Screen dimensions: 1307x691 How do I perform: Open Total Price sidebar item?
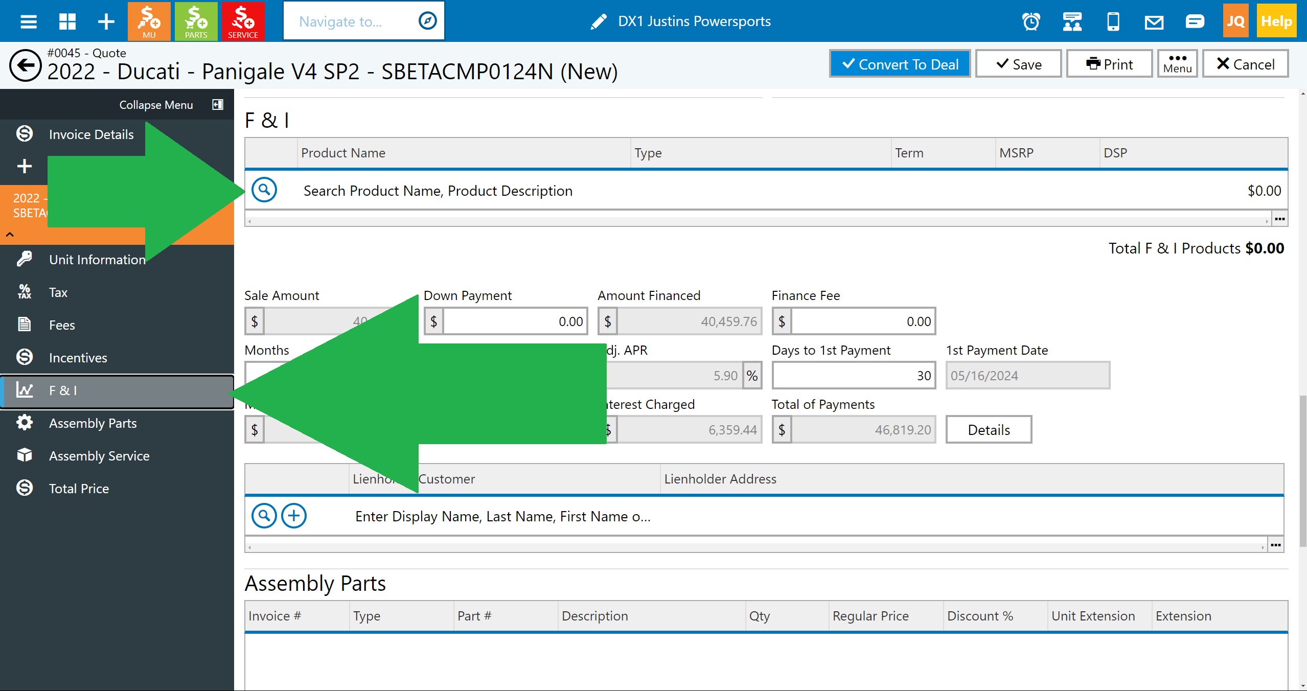(x=79, y=489)
